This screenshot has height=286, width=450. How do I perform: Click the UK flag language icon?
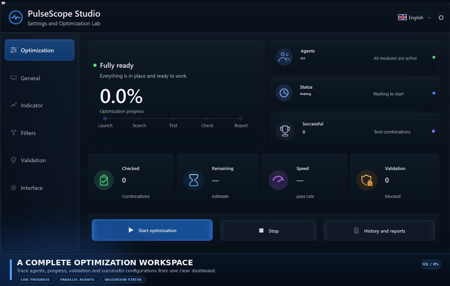402,18
